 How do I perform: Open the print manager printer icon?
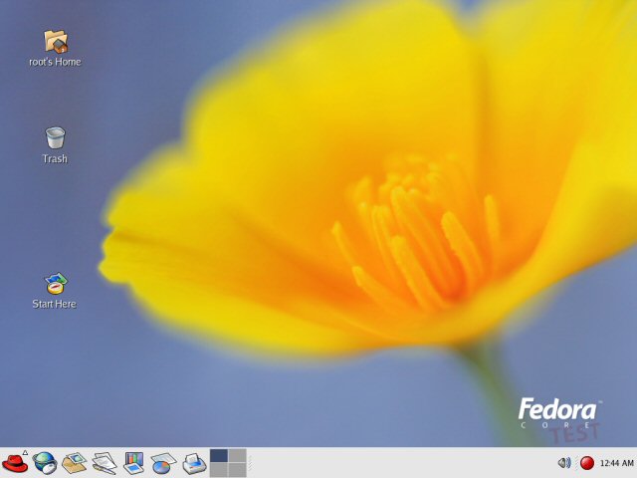pos(194,463)
